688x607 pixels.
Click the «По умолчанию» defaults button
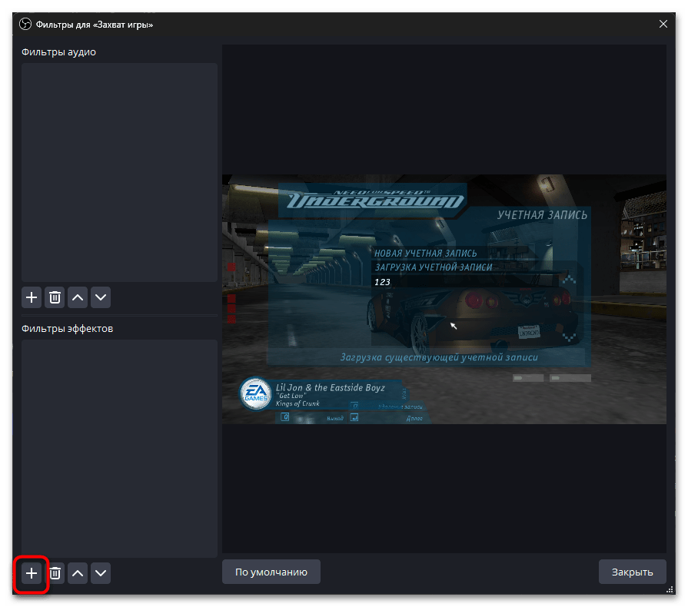[271, 572]
